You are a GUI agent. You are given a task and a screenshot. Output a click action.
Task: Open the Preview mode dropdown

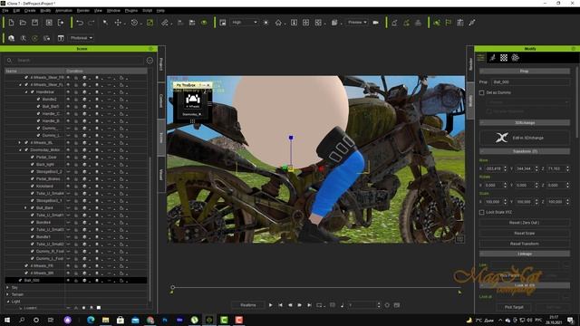357,23
